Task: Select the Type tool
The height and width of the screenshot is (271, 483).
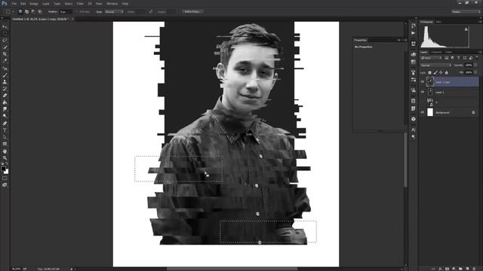Action: (5, 130)
